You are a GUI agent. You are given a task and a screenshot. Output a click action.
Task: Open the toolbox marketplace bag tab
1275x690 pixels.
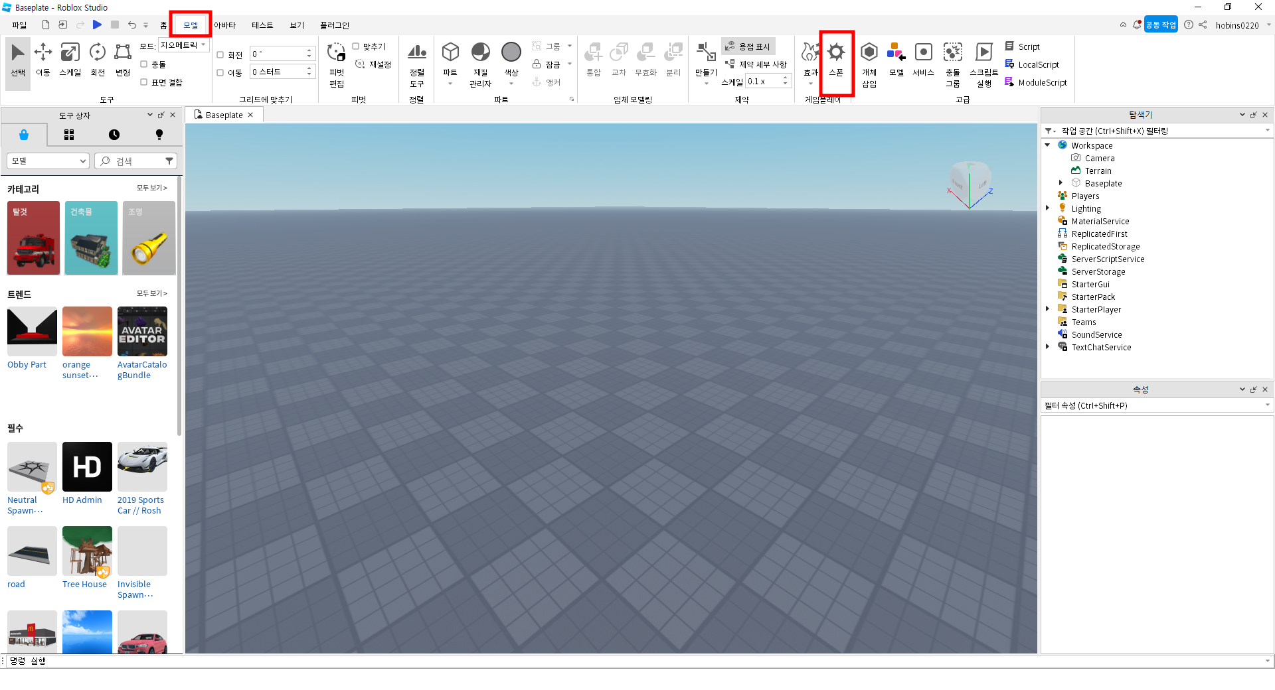(24, 135)
